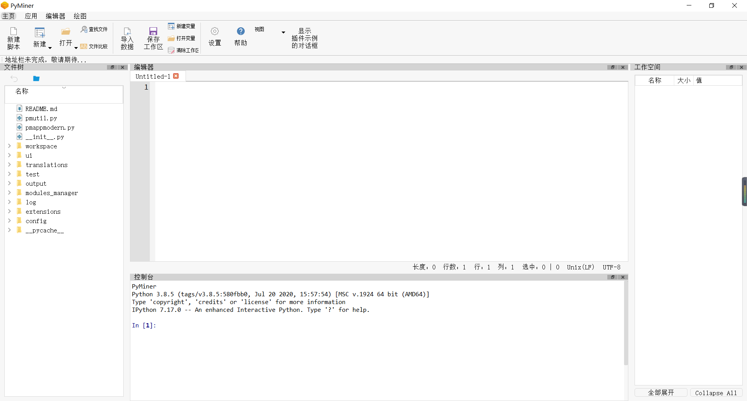Close the 文件树 panel
Viewport: 747px width, 401px height.
123,67
